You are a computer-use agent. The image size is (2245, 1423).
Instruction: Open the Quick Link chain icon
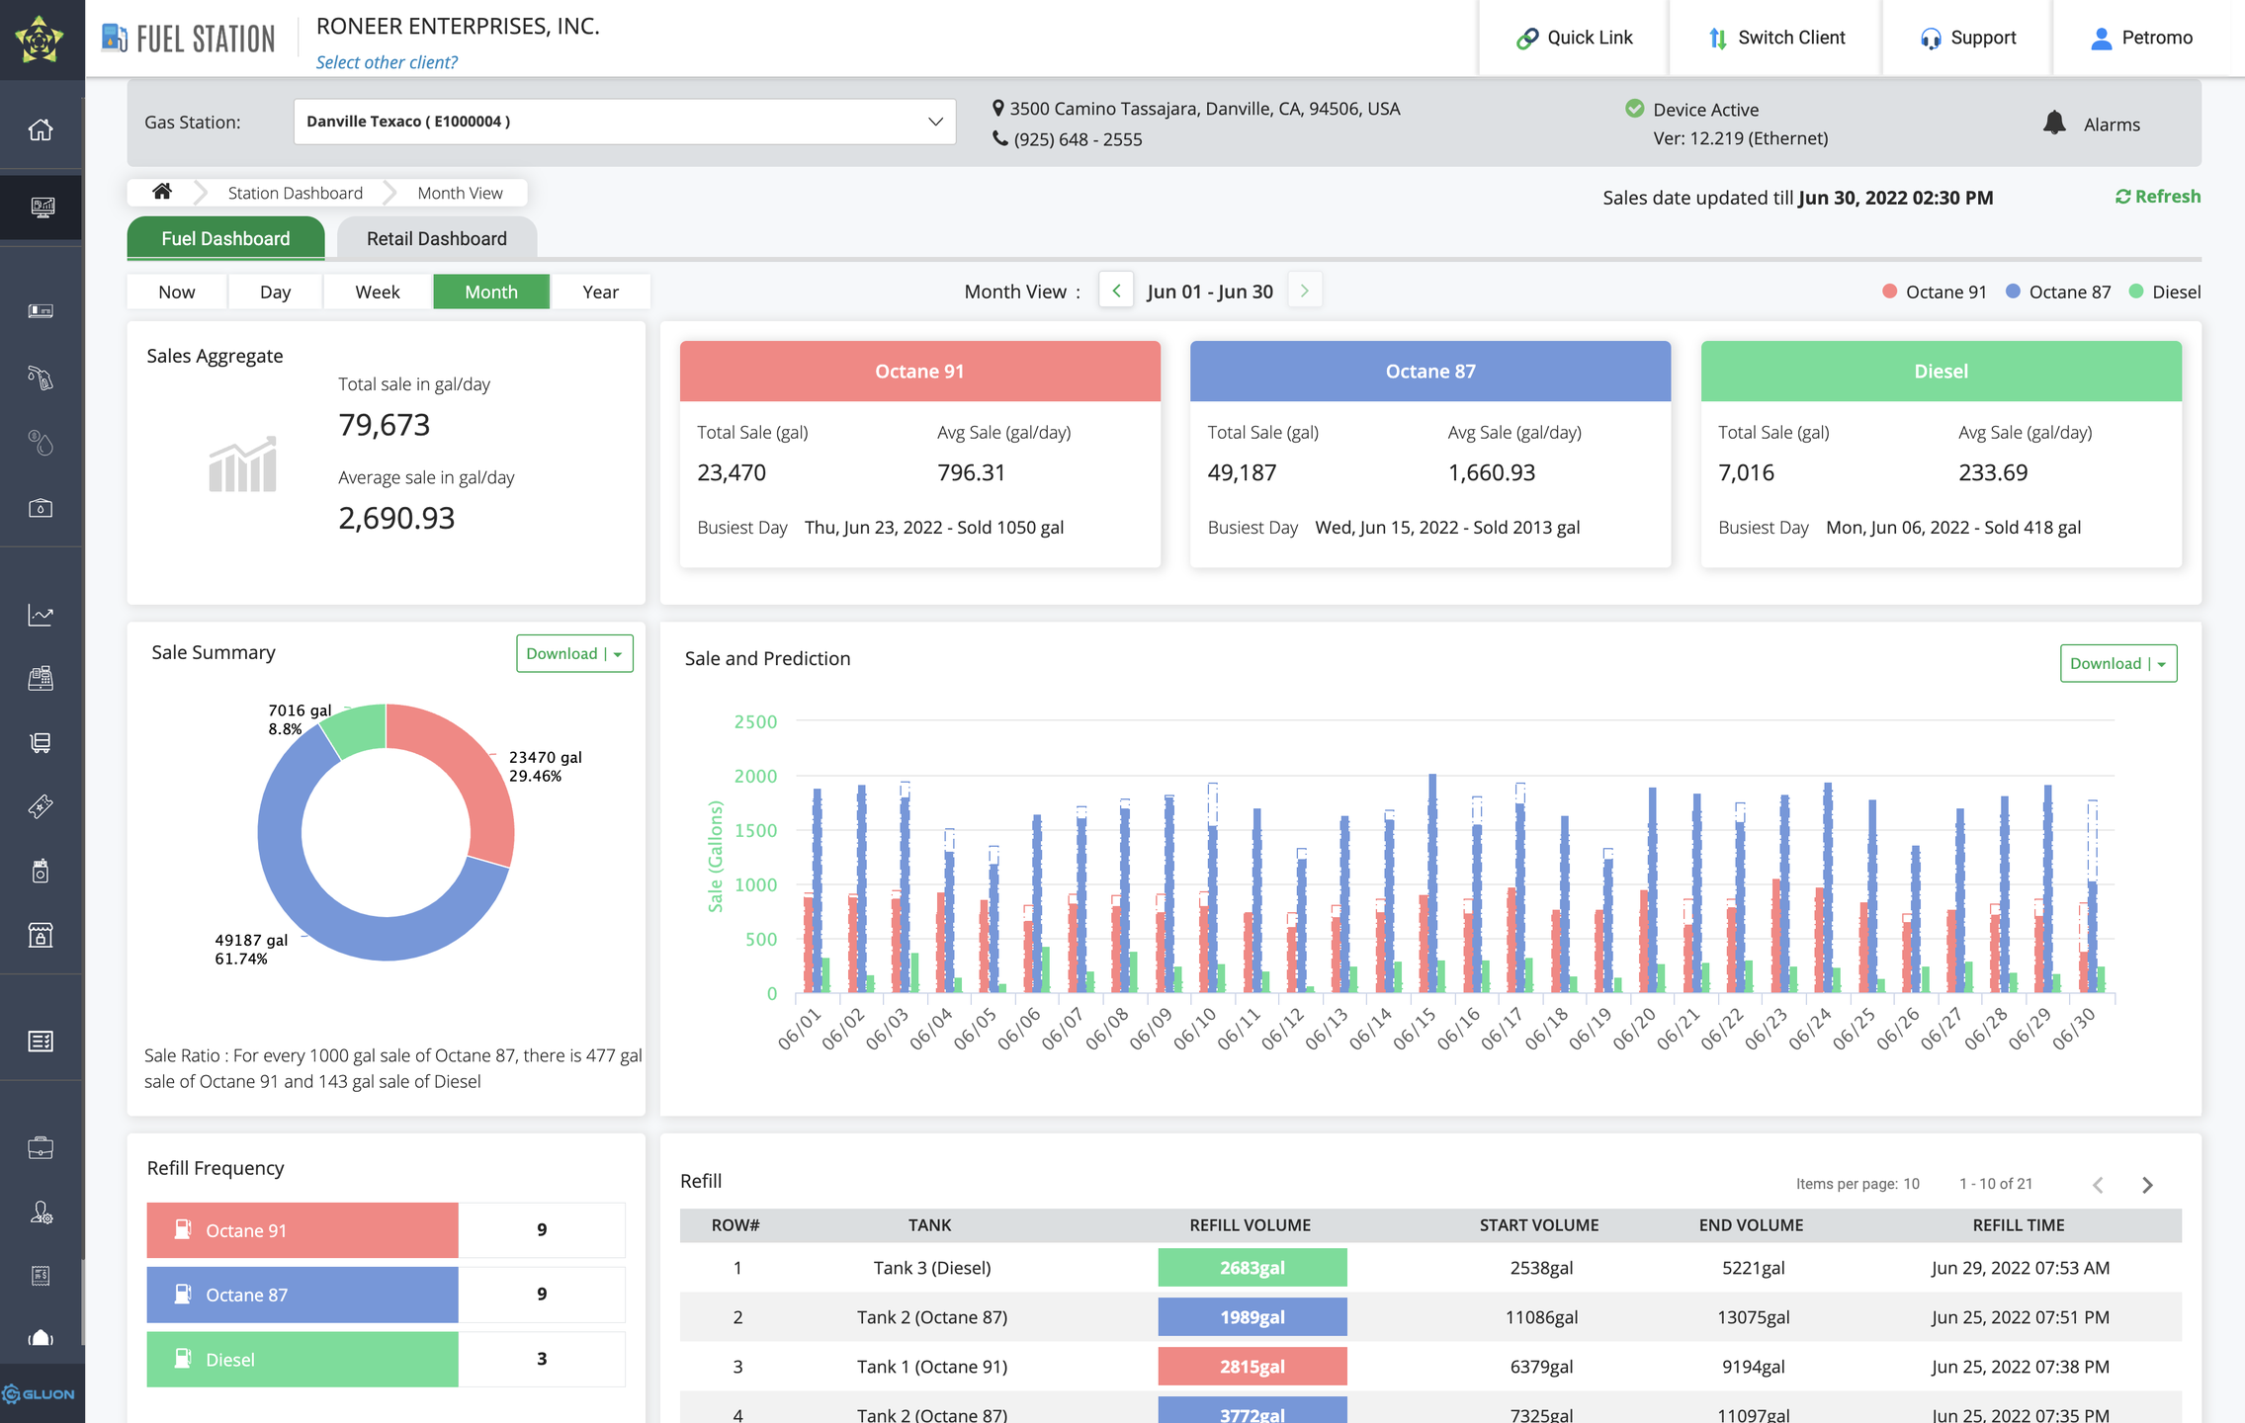(x=1526, y=39)
